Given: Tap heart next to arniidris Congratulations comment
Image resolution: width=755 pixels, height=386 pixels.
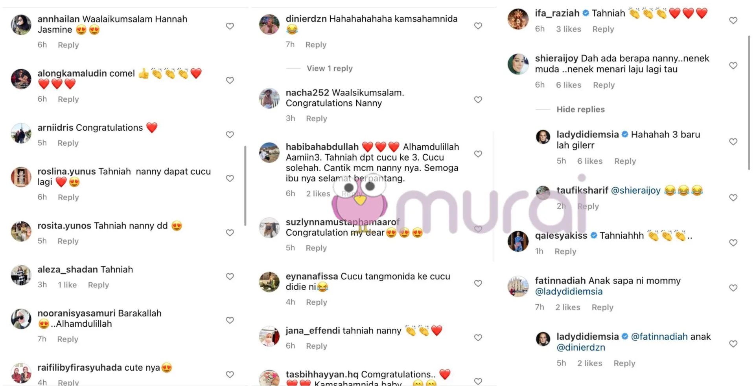Looking at the screenshot, I should [x=230, y=135].
